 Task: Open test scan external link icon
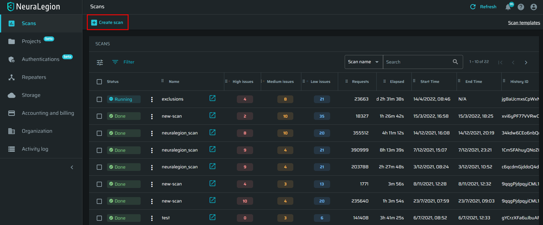pos(212,217)
